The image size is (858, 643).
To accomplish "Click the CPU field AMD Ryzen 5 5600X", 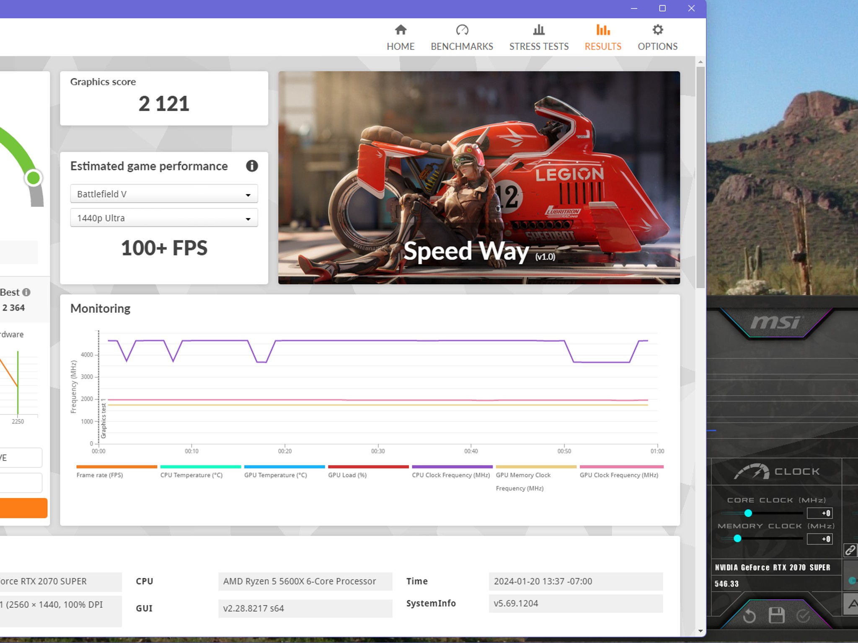I will (305, 581).
